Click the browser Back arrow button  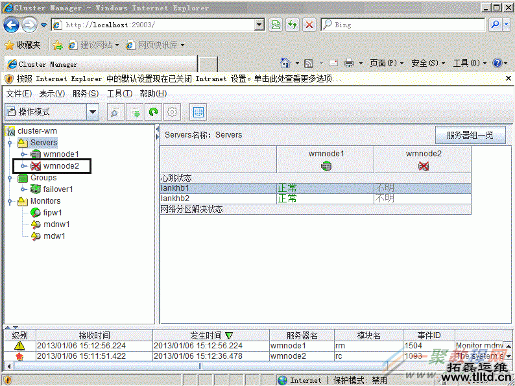[x=12, y=25]
